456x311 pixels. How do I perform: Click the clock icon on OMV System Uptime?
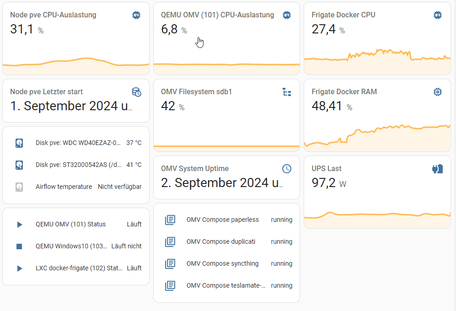pyautogui.click(x=287, y=169)
